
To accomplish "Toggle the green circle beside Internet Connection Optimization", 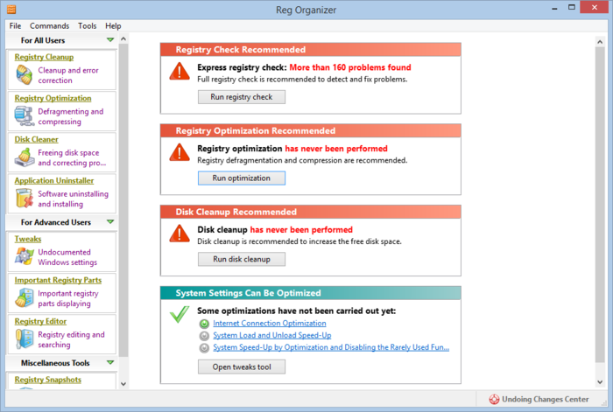I will pyautogui.click(x=204, y=324).
